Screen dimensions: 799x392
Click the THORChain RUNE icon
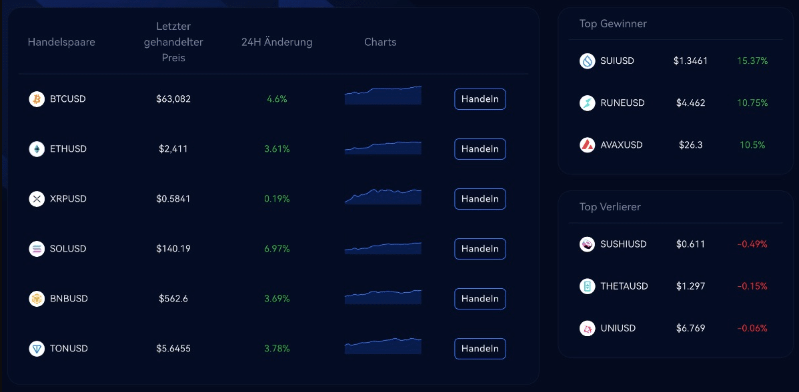[x=588, y=103]
